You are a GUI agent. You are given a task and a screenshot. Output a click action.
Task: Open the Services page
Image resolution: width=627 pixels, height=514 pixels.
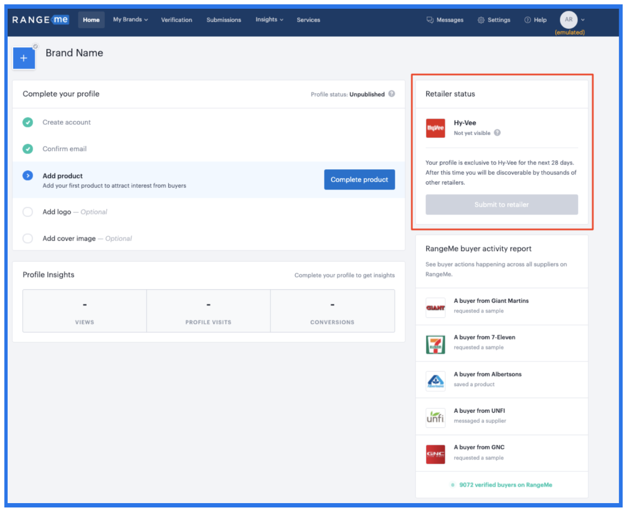coord(308,20)
